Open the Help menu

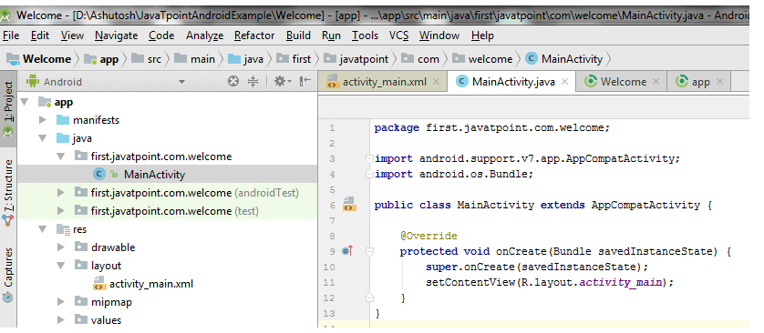[482, 35]
